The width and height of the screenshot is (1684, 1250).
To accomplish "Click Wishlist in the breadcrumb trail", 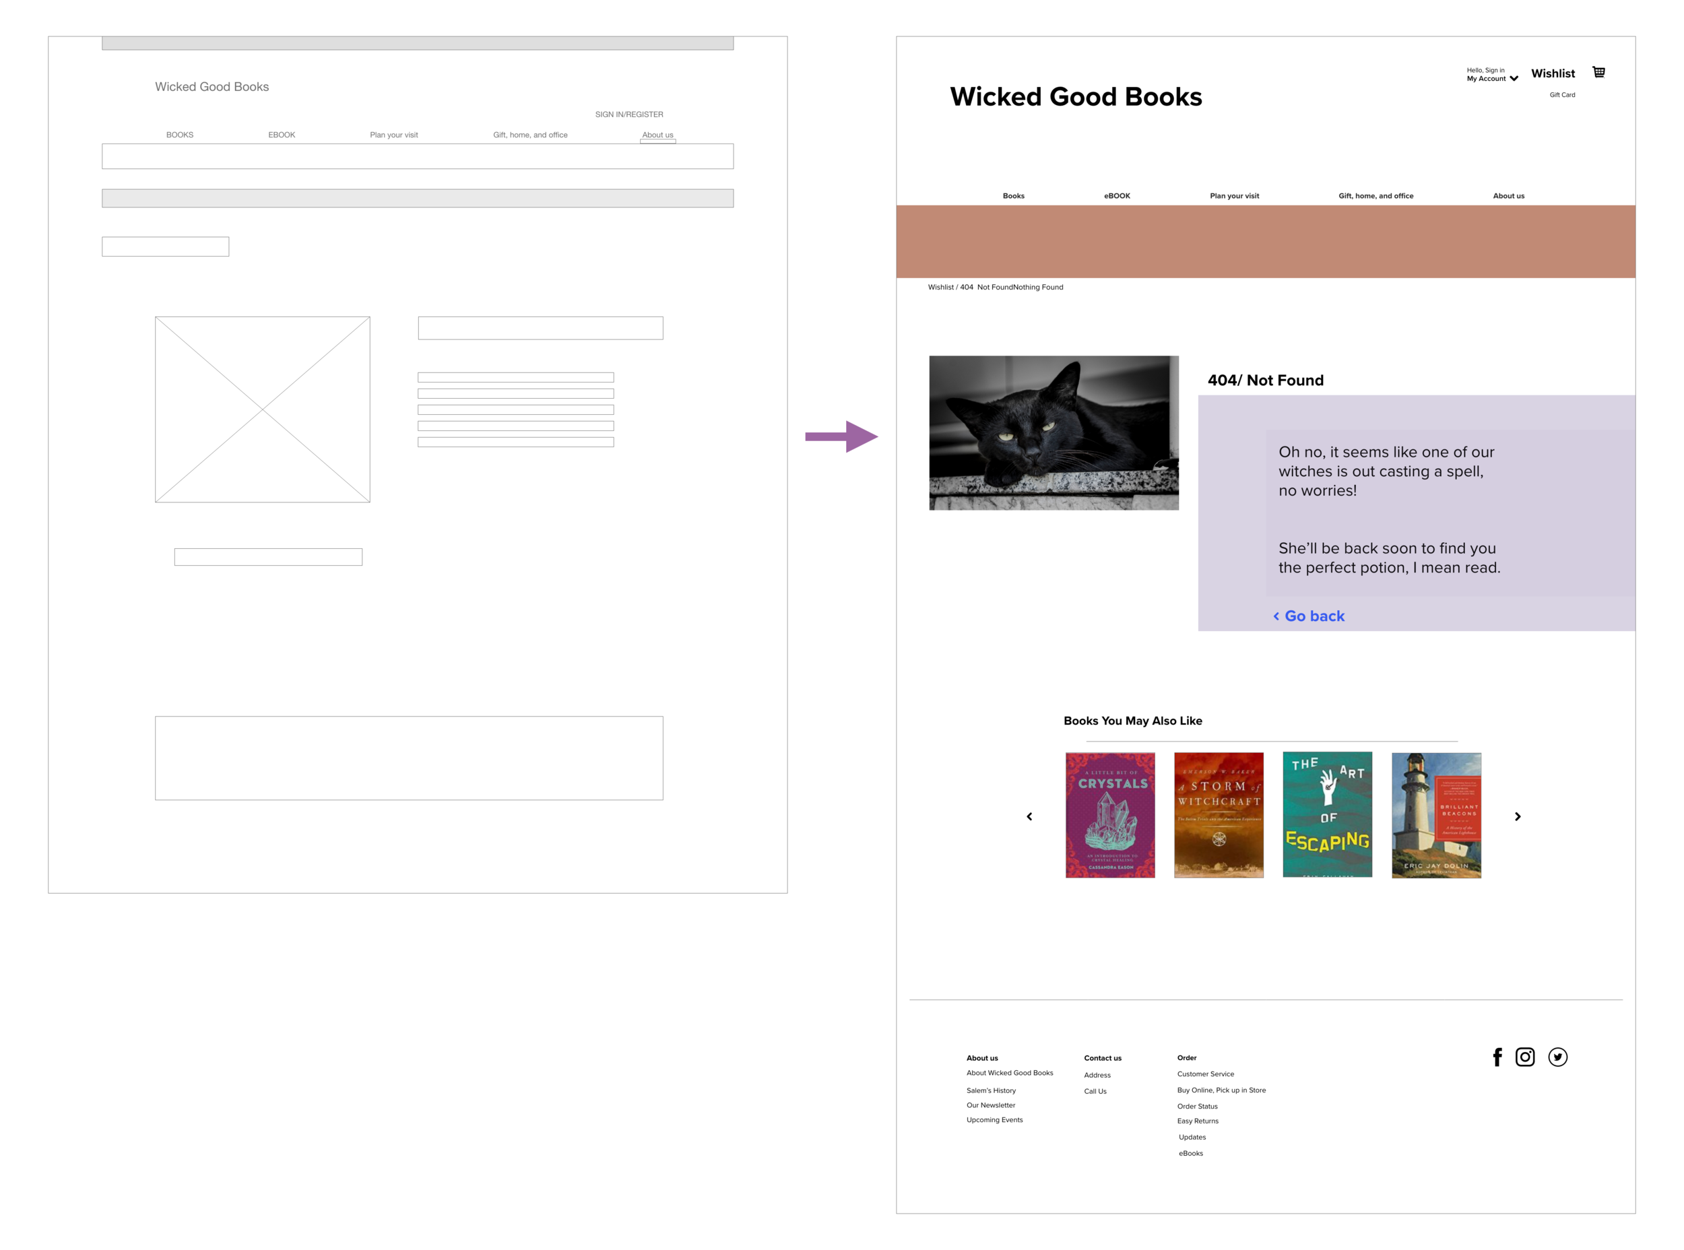I will (x=941, y=288).
